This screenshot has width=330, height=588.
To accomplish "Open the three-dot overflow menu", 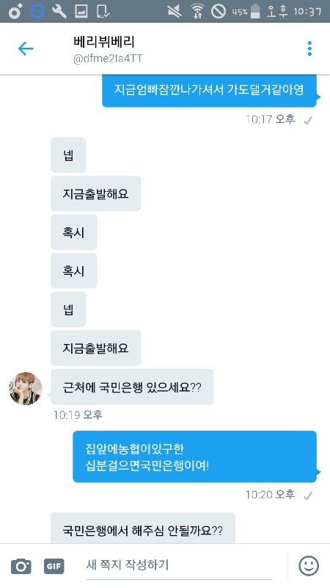I will [x=309, y=49].
